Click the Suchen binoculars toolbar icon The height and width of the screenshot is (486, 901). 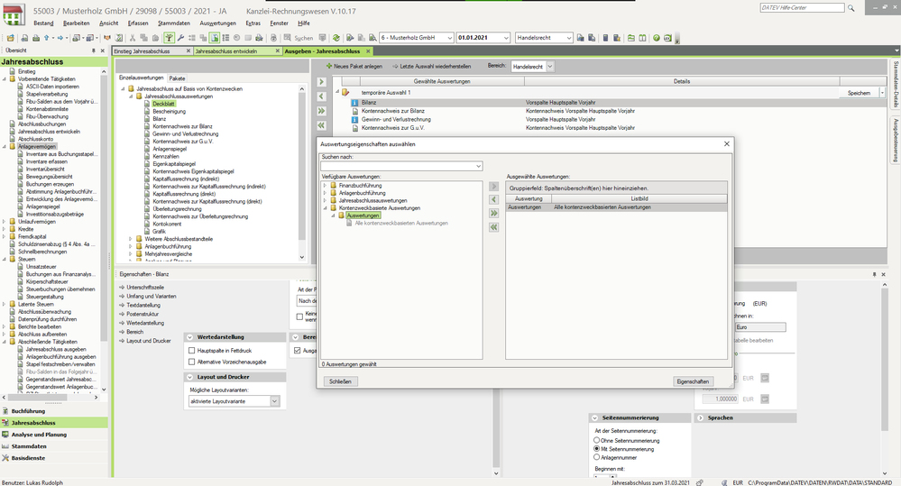(286, 39)
